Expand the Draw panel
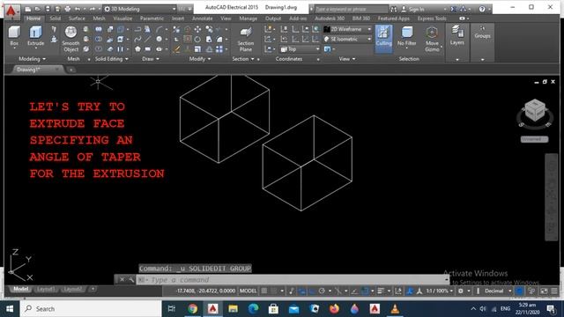Screen dimensions: 564x317 (151, 59)
